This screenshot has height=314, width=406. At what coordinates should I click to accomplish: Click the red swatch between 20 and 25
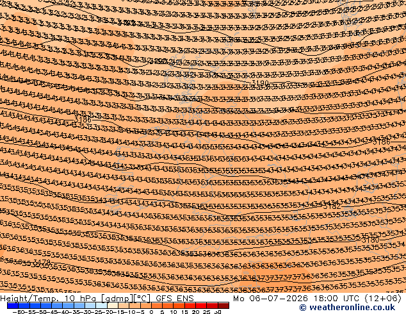(x=202, y=306)
